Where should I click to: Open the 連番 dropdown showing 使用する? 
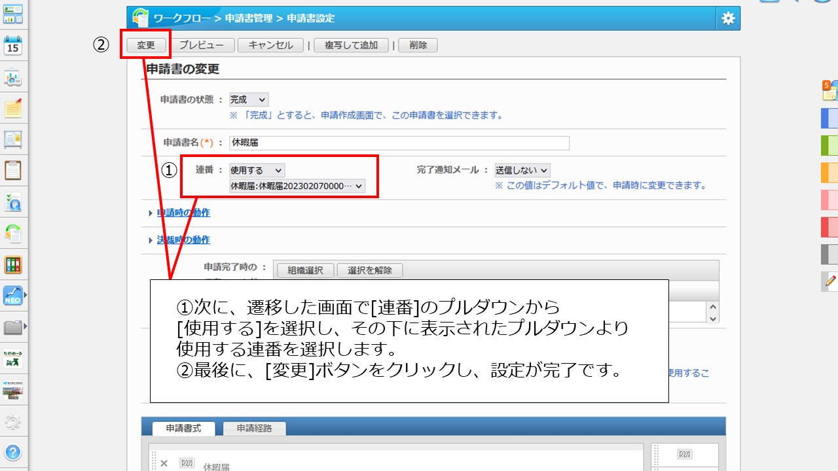tap(257, 170)
